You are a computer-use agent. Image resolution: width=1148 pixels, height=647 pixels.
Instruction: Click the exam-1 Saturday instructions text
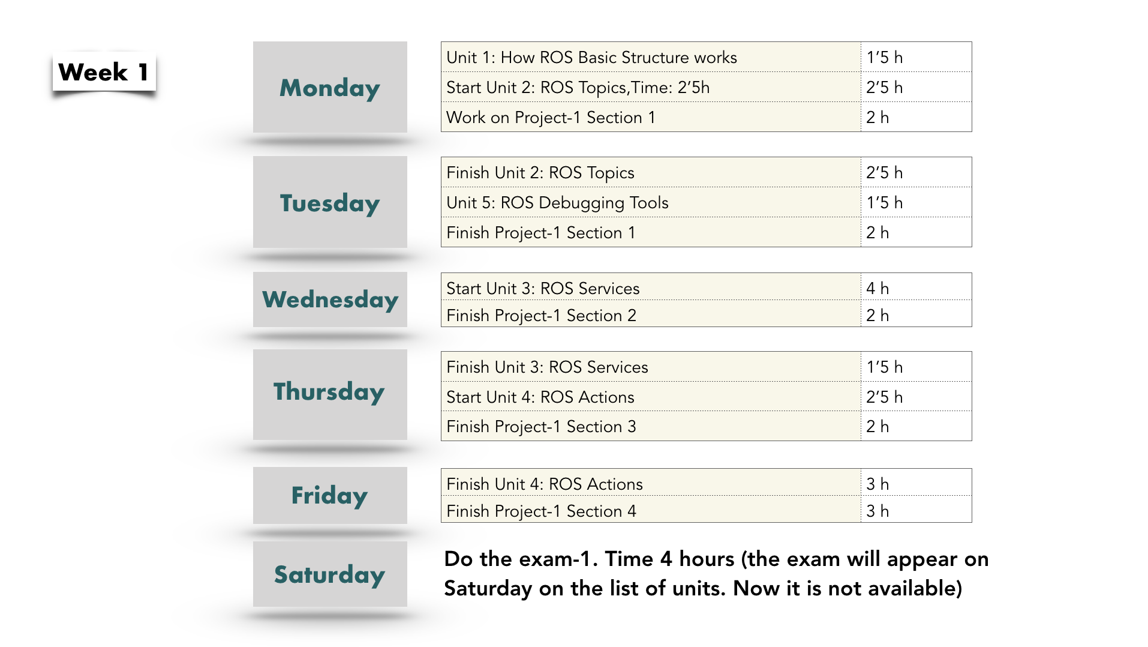(716, 574)
